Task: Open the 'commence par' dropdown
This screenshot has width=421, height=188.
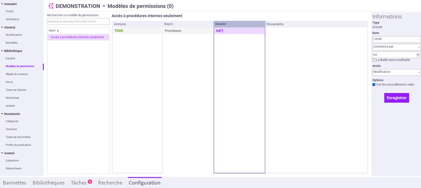Action: click(x=396, y=47)
